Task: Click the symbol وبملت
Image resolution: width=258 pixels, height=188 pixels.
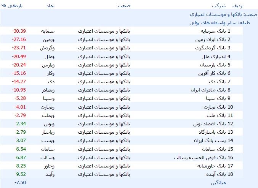Action: click(48, 115)
